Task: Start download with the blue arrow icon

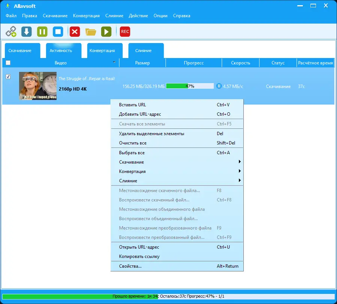Action: tap(27, 31)
